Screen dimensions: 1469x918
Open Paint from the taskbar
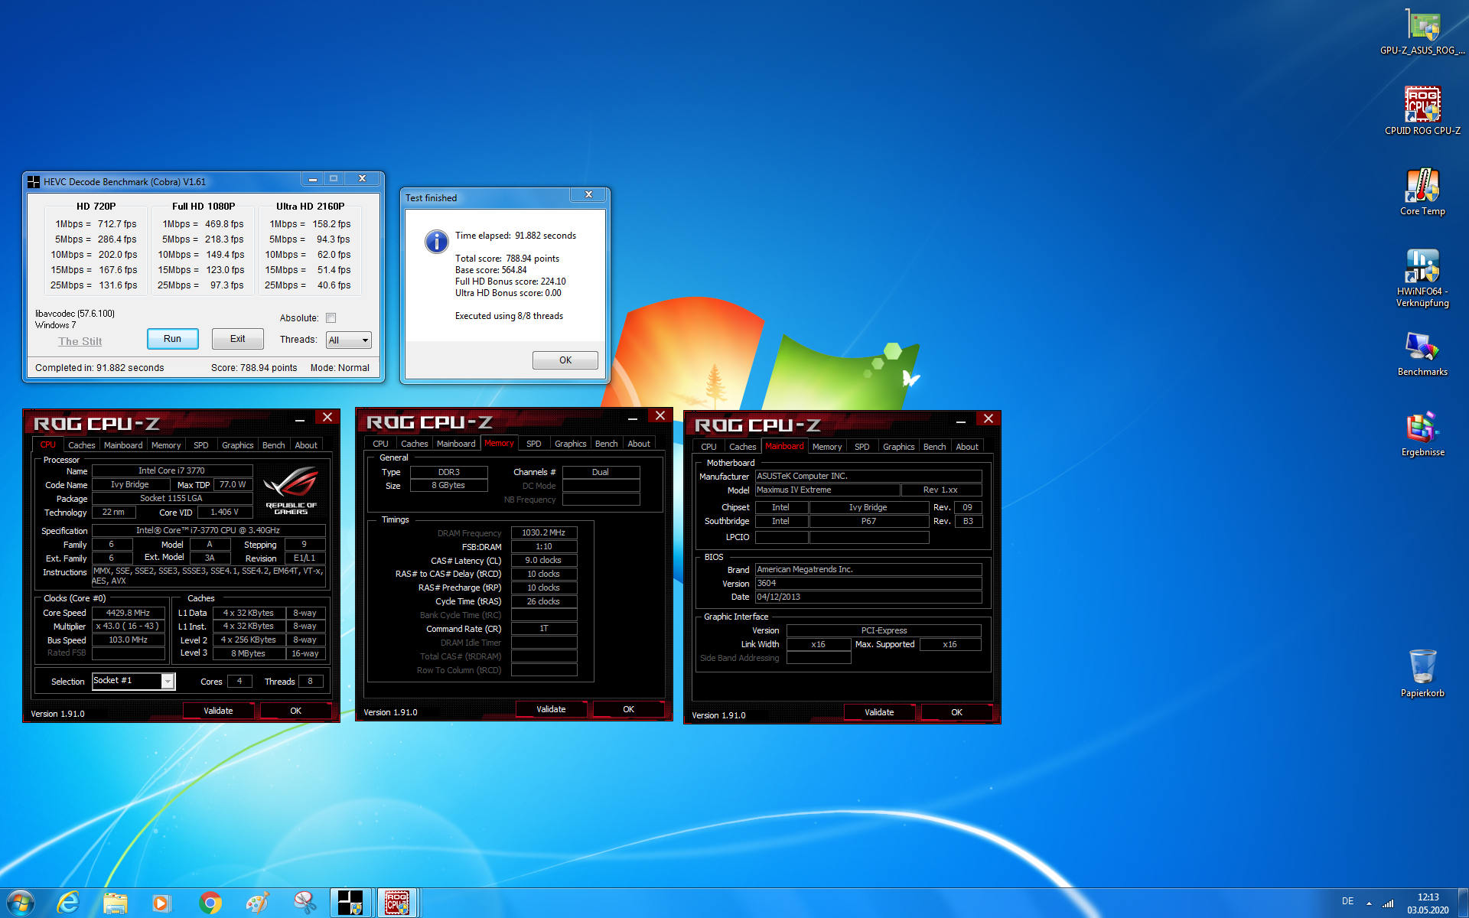click(257, 903)
